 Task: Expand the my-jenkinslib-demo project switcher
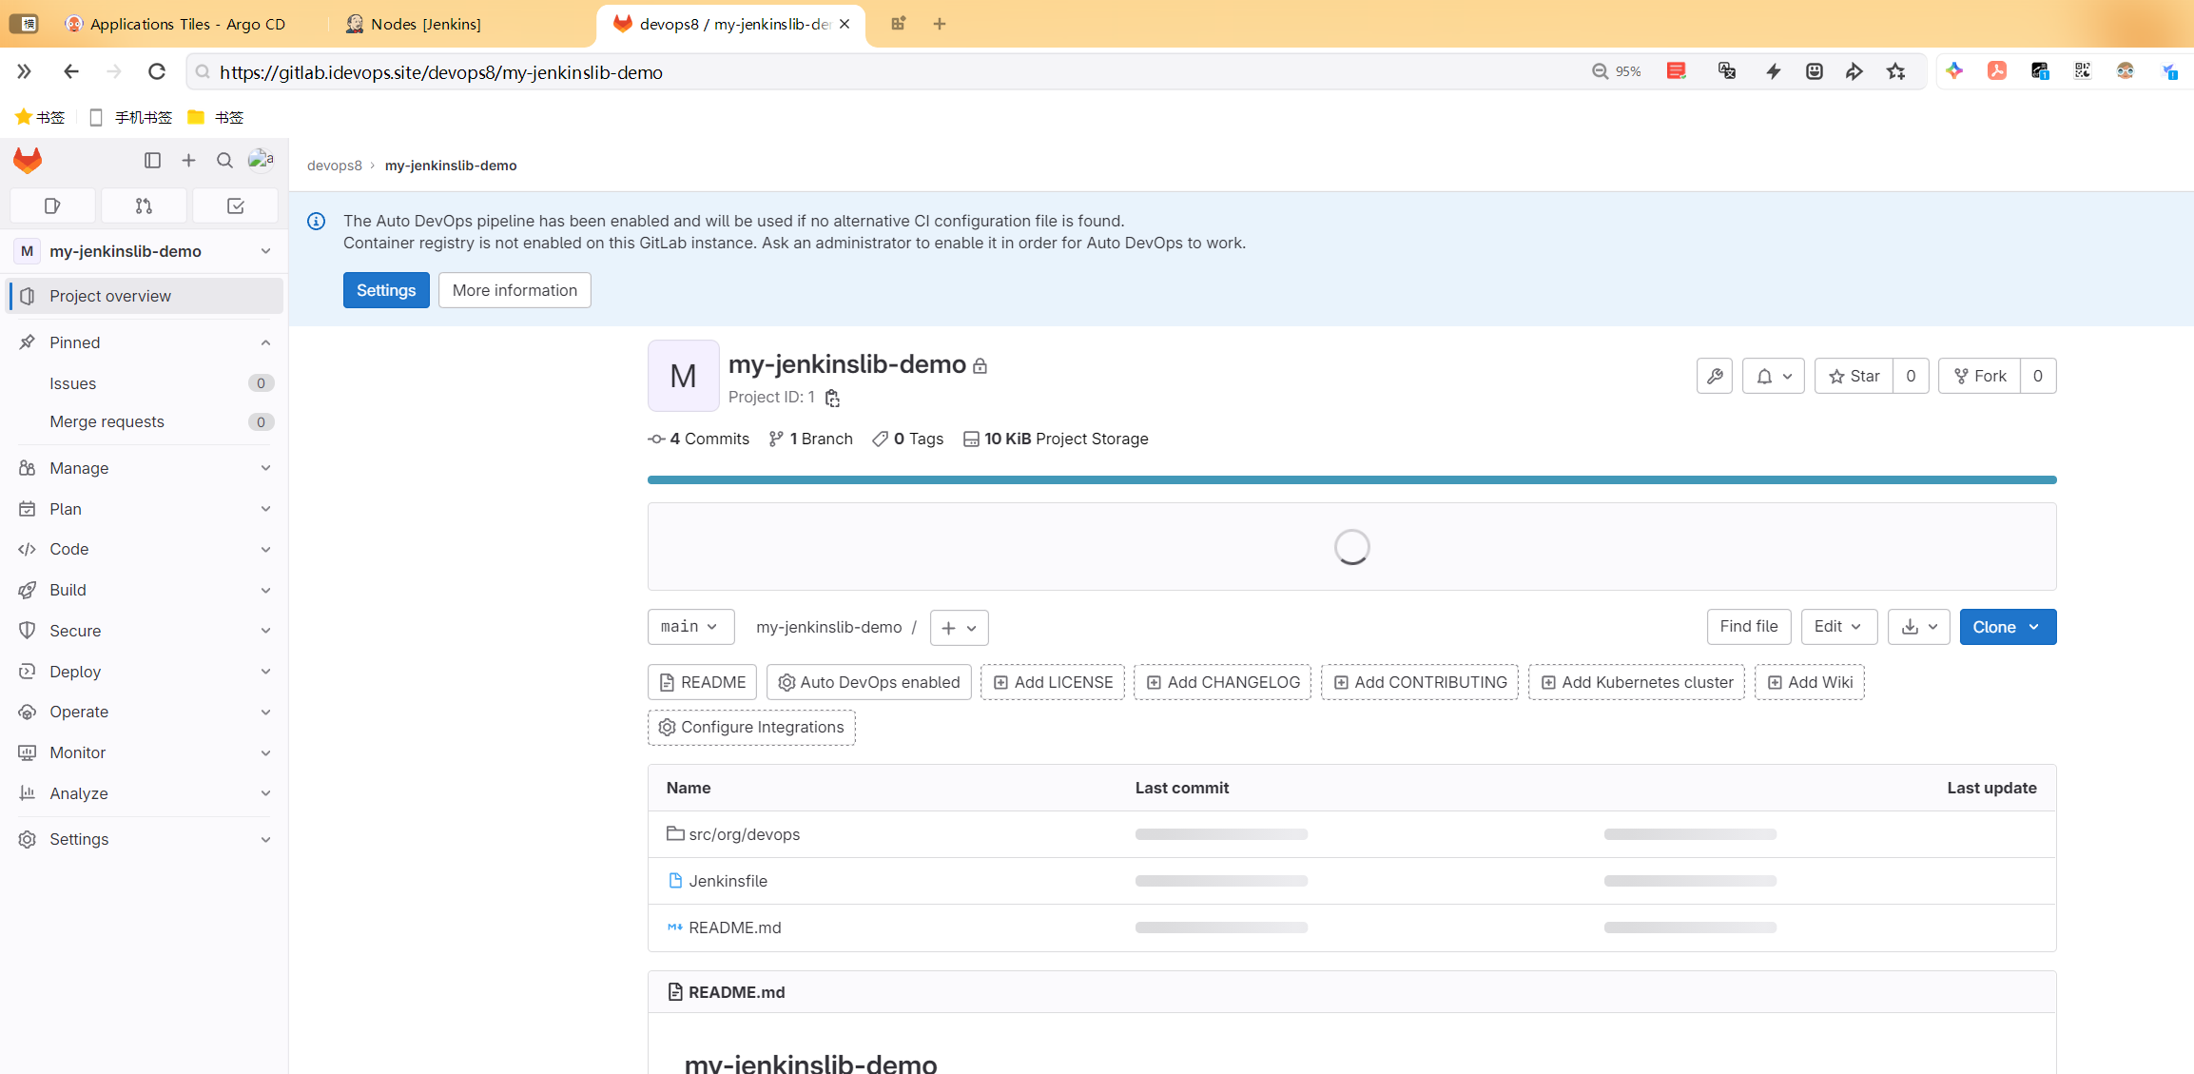(x=145, y=251)
